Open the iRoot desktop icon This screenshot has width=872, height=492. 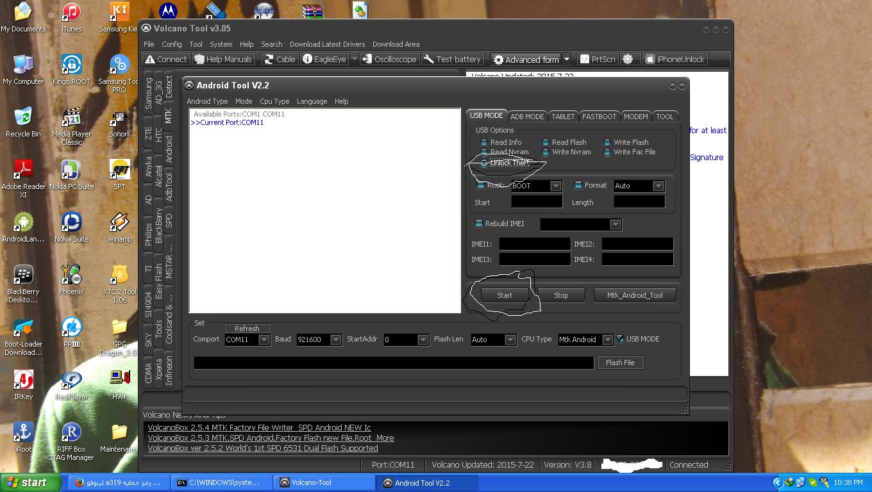point(23,438)
